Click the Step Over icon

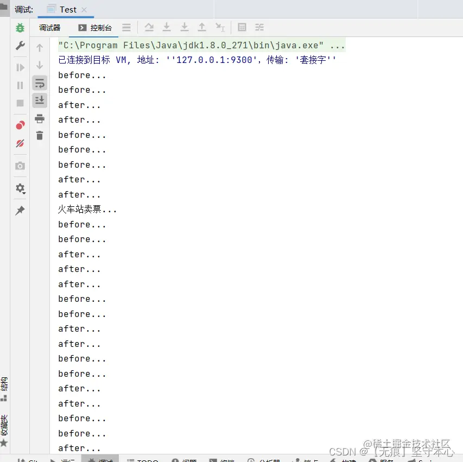149,27
